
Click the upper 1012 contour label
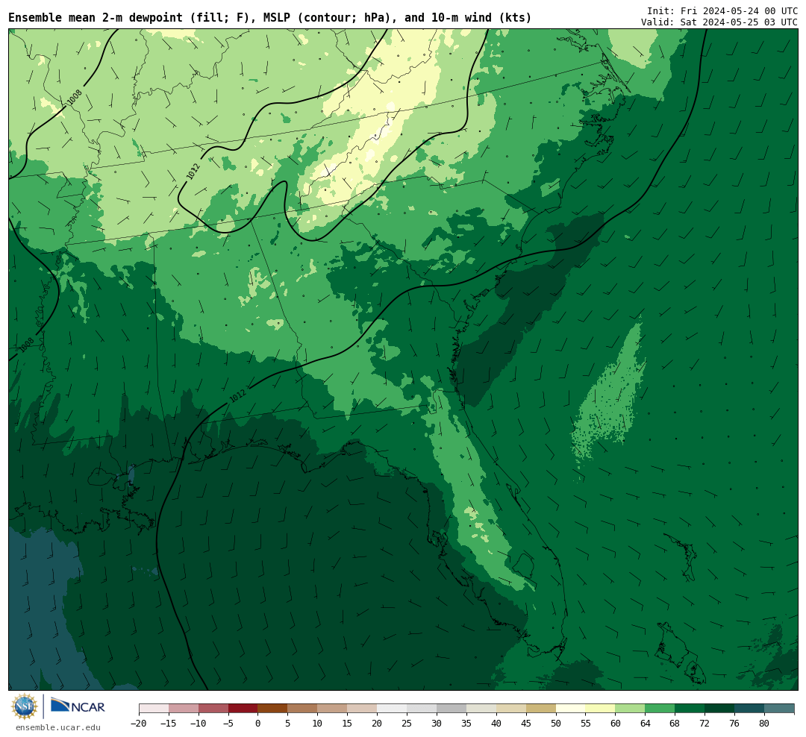[x=193, y=171]
